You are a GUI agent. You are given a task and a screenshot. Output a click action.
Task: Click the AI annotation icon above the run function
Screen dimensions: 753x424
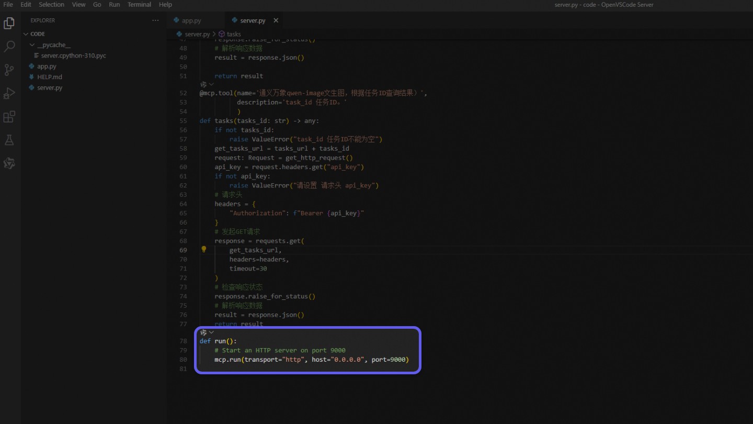tap(203, 332)
